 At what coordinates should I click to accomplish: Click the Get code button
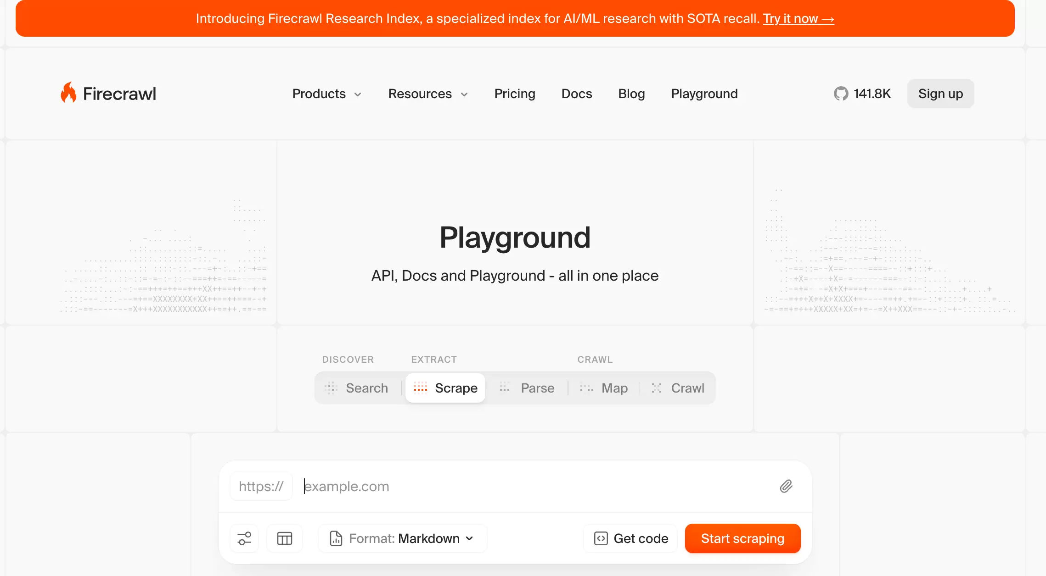[630, 538]
